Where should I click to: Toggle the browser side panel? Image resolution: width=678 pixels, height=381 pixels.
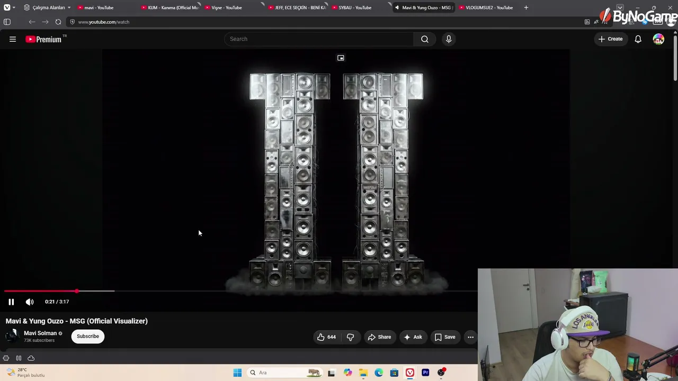7,22
